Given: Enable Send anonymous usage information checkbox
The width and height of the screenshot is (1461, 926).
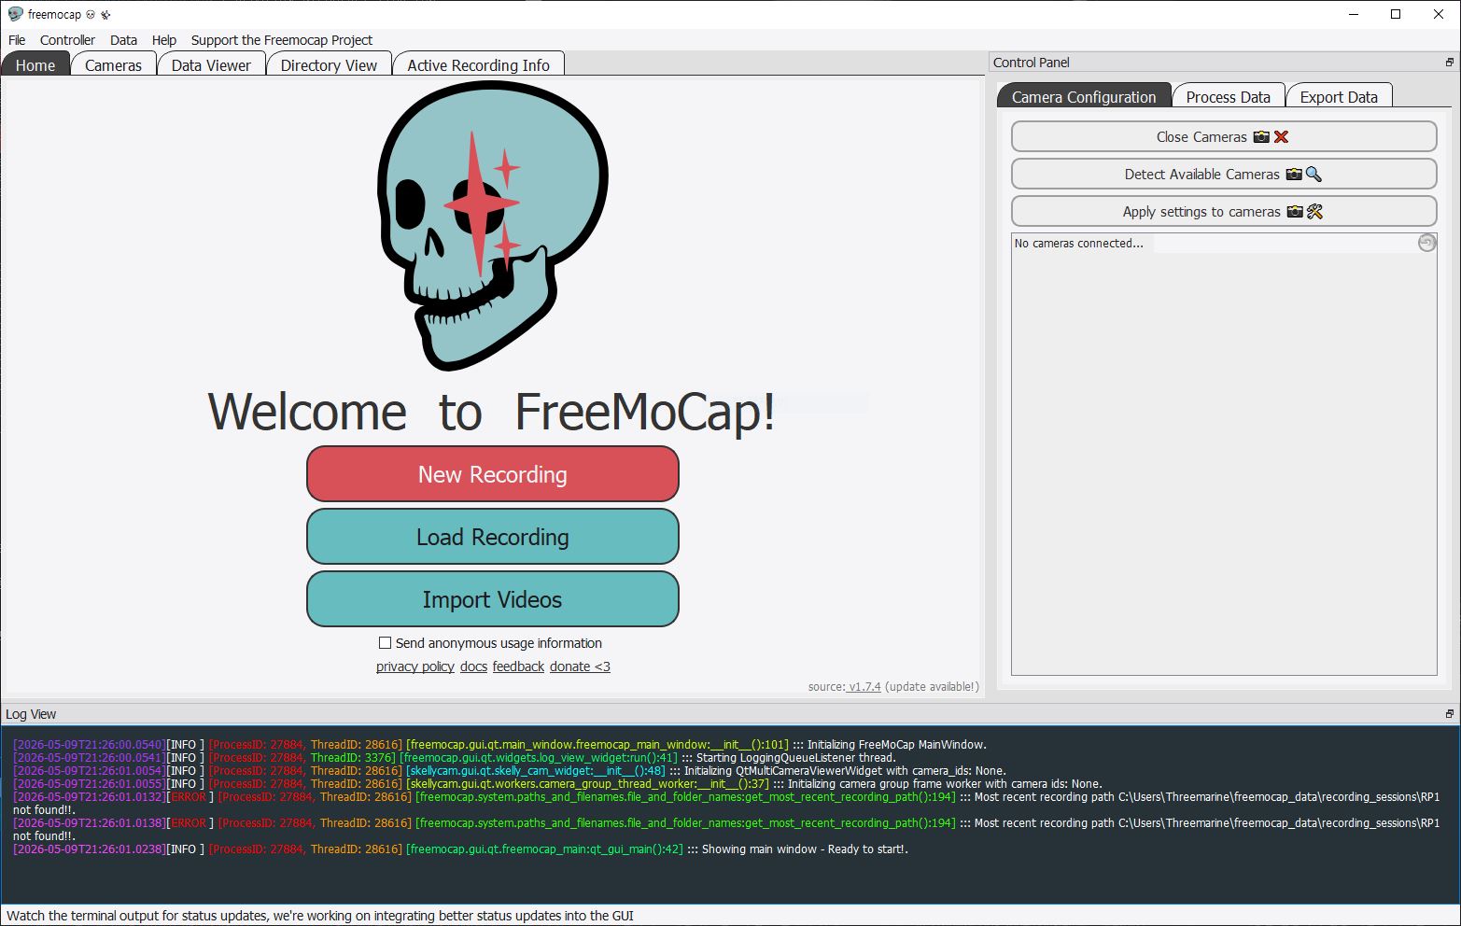Looking at the screenshot, I should 385,643.
